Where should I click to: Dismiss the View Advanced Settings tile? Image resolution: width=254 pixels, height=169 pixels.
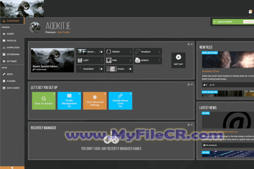click(105, 94)
